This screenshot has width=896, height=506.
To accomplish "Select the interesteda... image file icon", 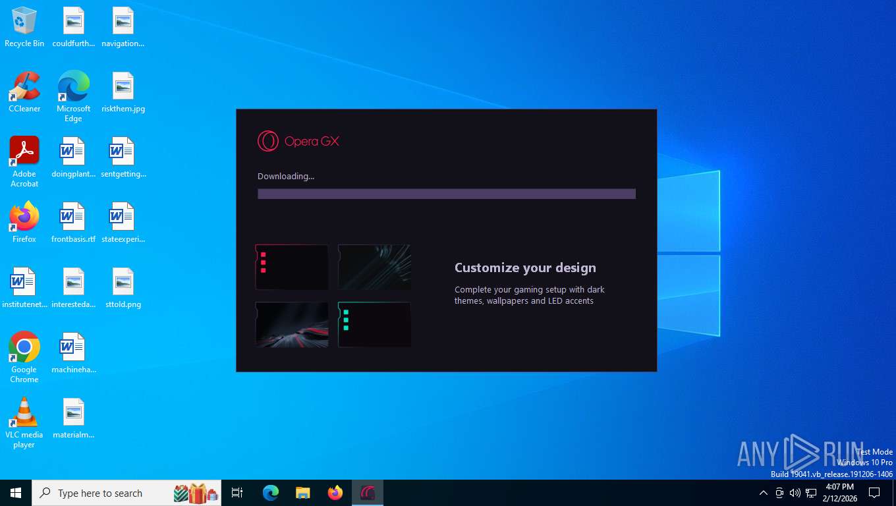I will (74, 288).
